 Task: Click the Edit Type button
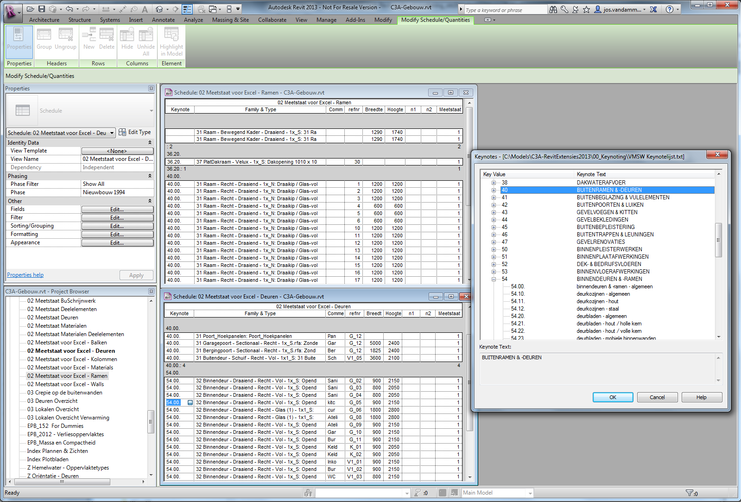pyautogui.click(x=135, y=132)
